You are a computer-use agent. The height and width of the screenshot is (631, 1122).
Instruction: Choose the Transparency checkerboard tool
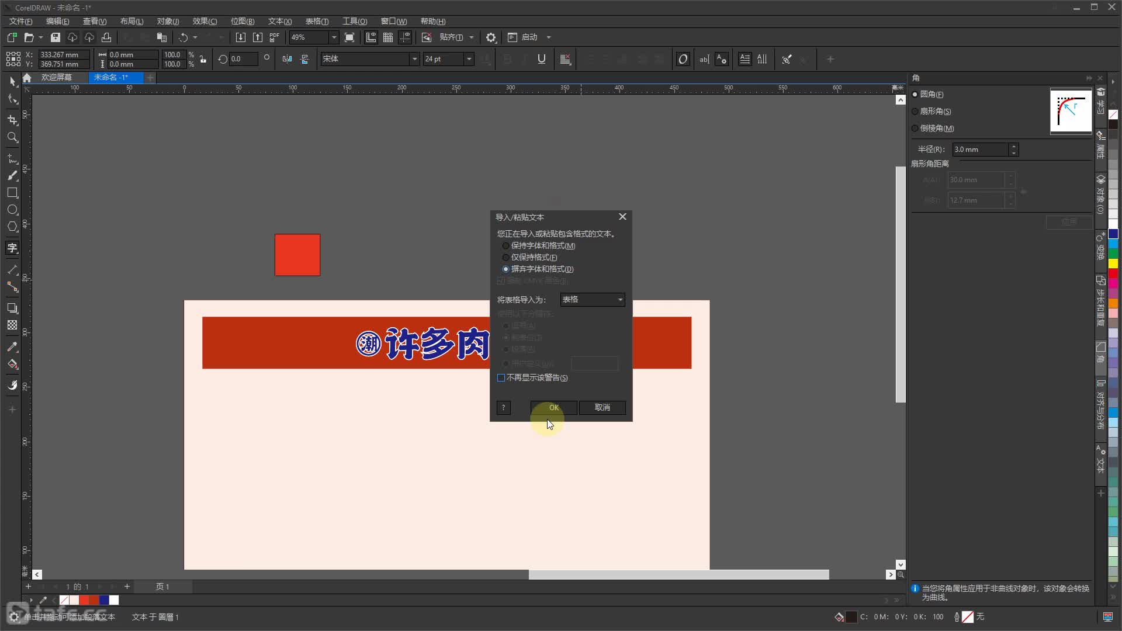12,325
